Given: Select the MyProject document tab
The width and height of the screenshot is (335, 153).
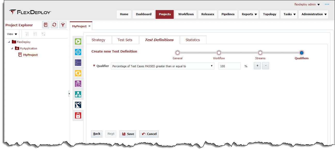Looking at the screenshot, I should click(79, 26).
